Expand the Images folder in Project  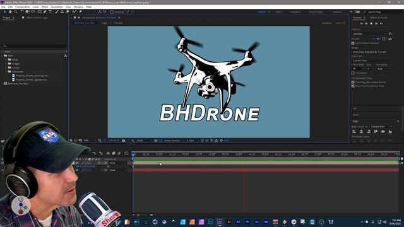click(x=6, y=64)
